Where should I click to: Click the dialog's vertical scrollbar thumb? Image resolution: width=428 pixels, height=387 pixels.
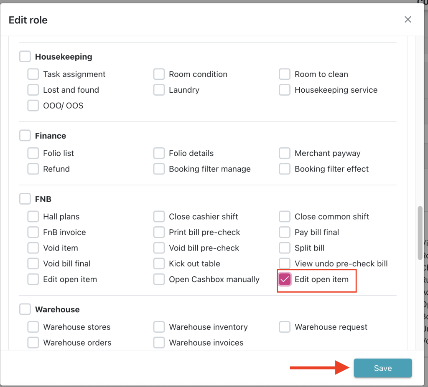(420, 233)
